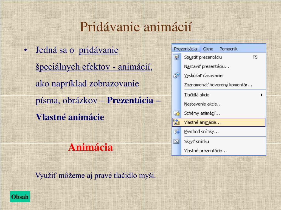Select Zaznamenať hovorený komentár…

[x=219, y=85]
